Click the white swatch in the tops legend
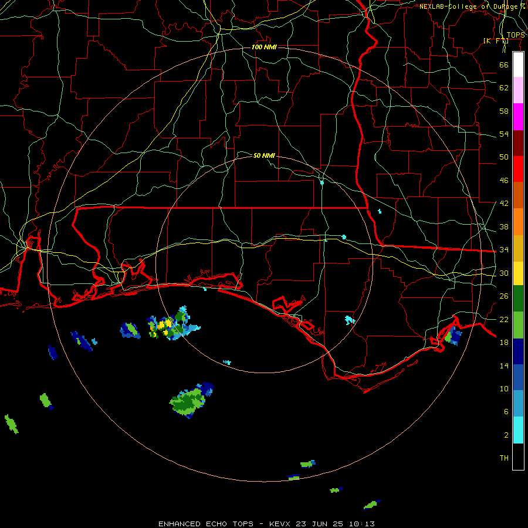The image size is (528, 528). pos(518,65)
